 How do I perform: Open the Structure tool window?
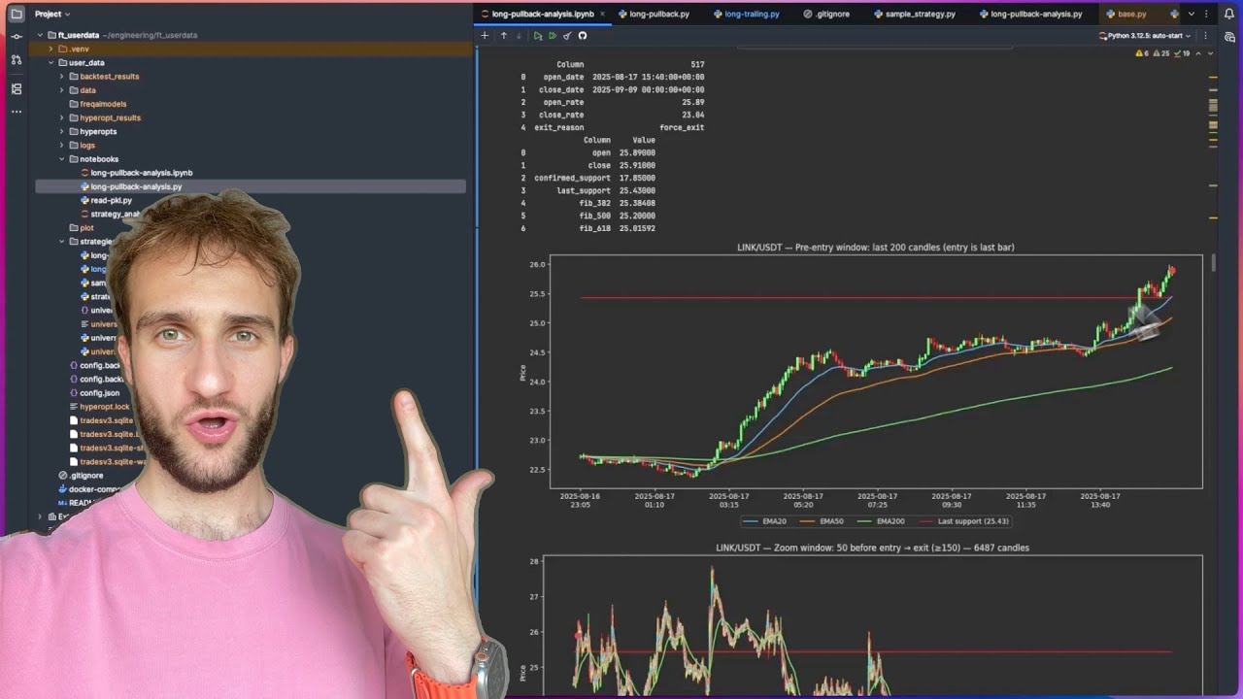click(17, 88)
